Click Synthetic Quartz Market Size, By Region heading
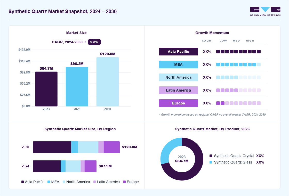This screenshot has height=196, width=289. (80, 129)
